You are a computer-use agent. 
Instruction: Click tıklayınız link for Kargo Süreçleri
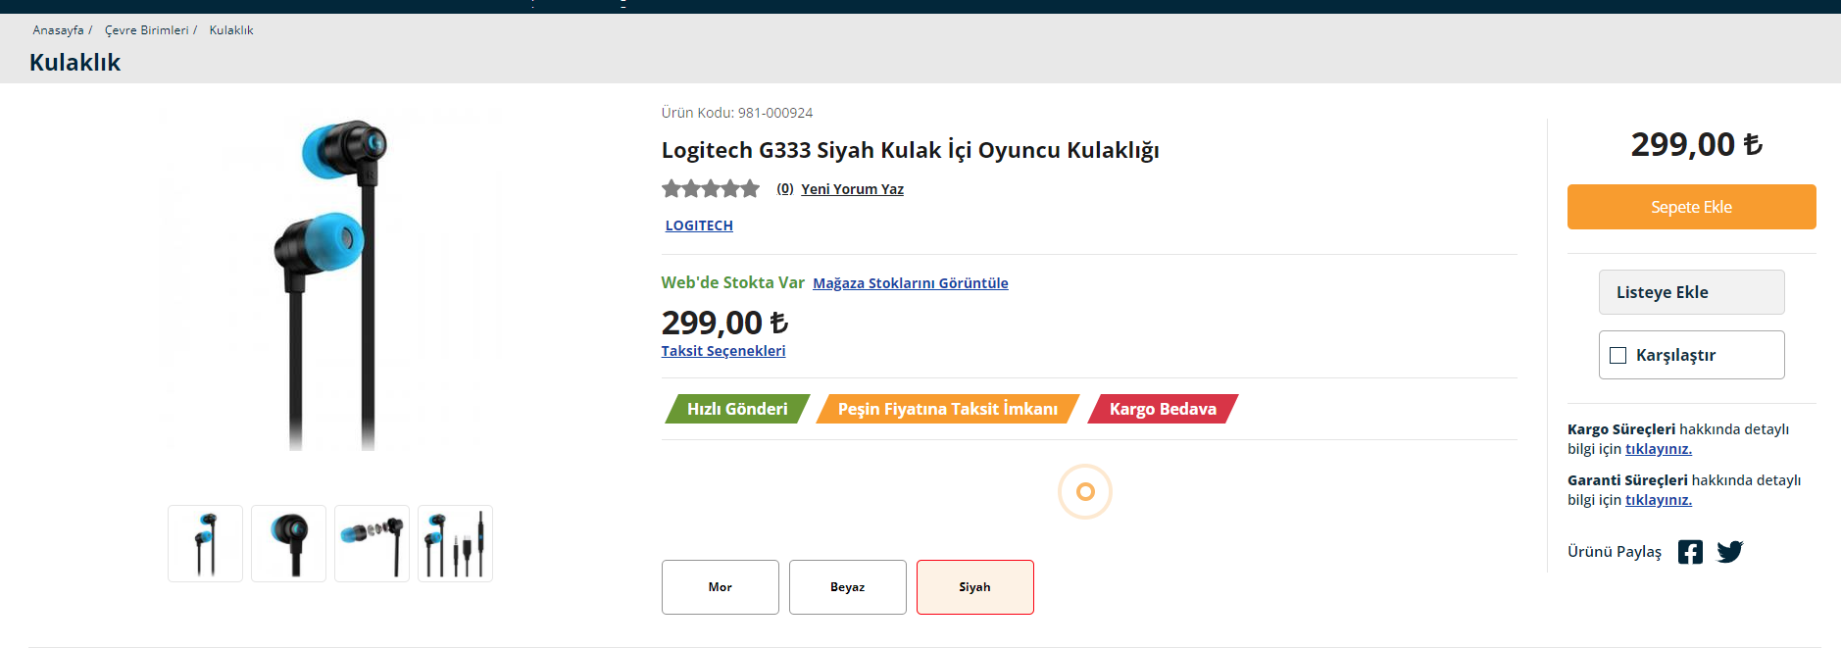coord(1658,449)
